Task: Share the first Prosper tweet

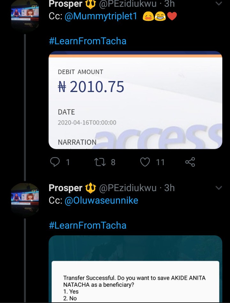Action: [190, 162]
